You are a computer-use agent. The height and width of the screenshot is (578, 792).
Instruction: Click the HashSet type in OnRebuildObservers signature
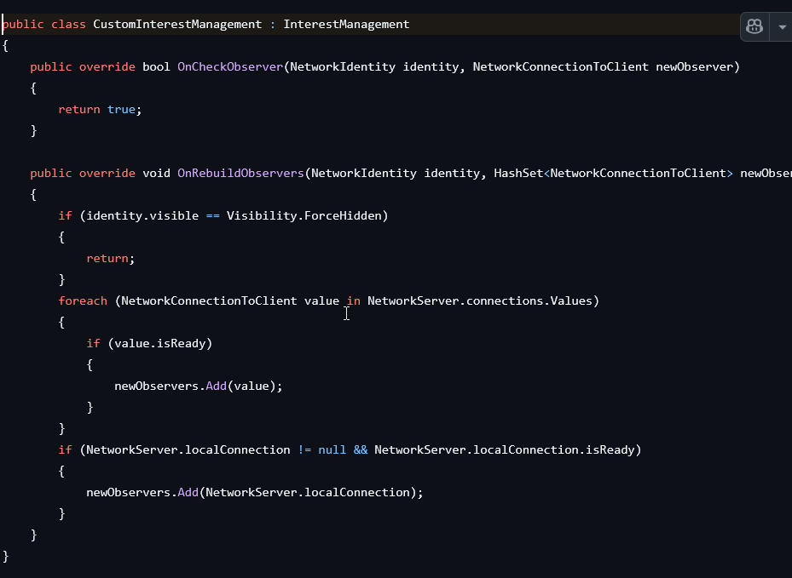coord(518,173)
